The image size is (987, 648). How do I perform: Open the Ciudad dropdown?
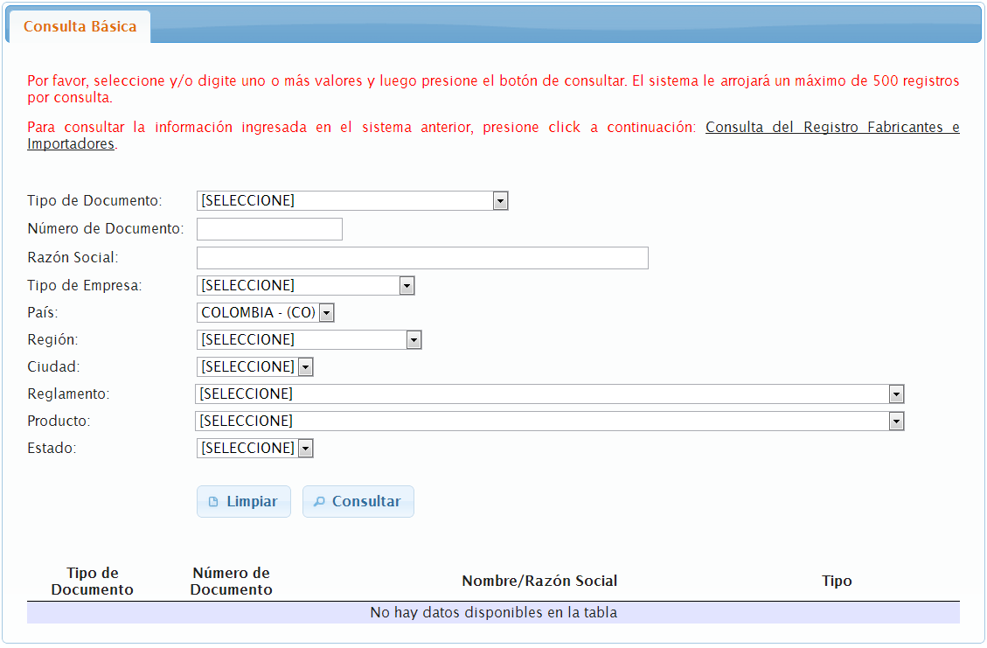coord(254,367)
